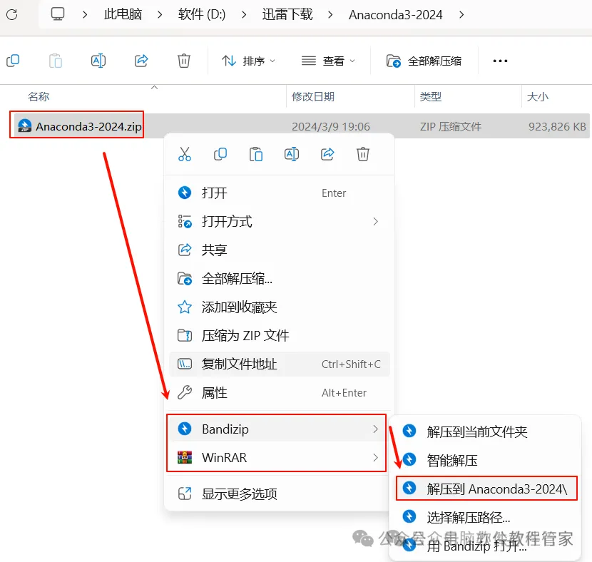Click the 修改日期 column header

click(313, 96)
